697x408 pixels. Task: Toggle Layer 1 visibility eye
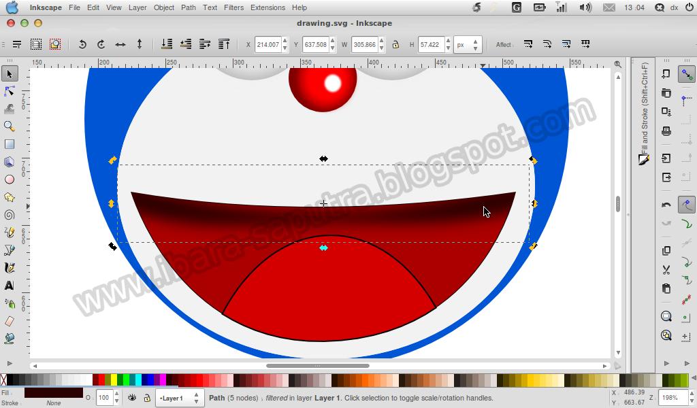(132, 398)
